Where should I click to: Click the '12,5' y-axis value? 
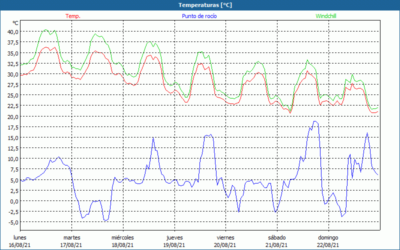click(x=13, y=148)
